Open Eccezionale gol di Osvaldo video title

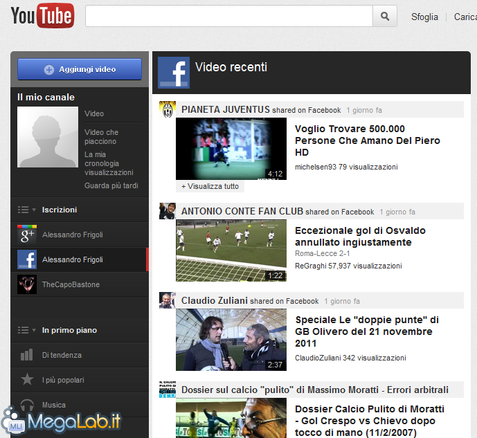pyautogui.click(x=360, y=236)
